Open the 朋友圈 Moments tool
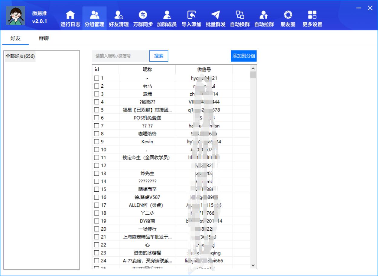 click(288, 17)
